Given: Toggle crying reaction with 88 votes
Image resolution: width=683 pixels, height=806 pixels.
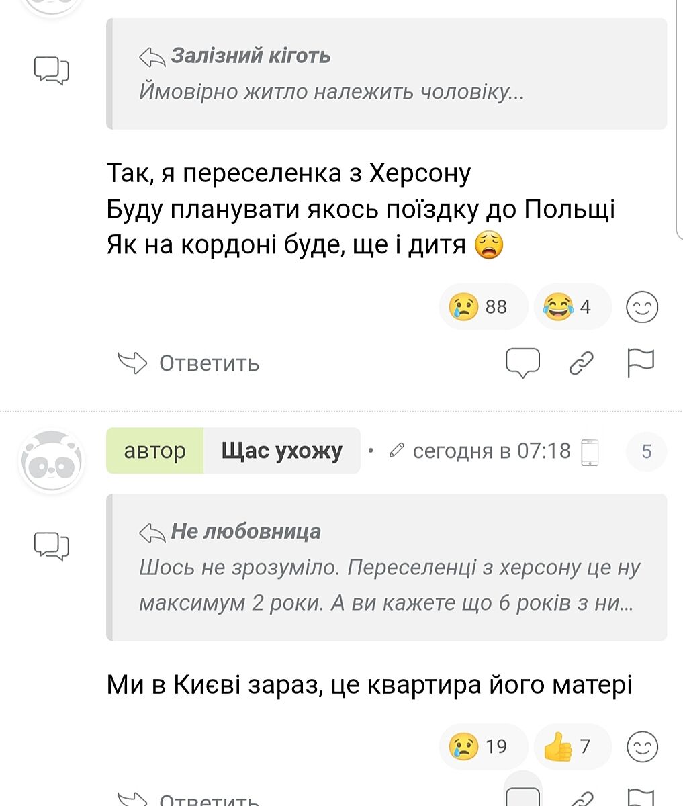Looking at the screenshot, I should point(483,307).
